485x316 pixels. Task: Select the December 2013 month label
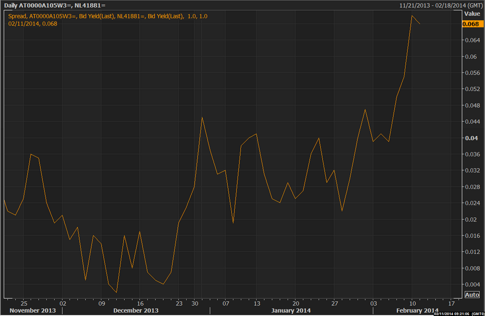tap(136, 310)
